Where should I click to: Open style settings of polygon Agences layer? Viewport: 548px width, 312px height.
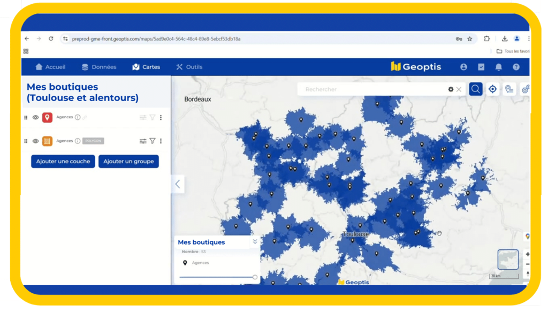pos(143,141)
